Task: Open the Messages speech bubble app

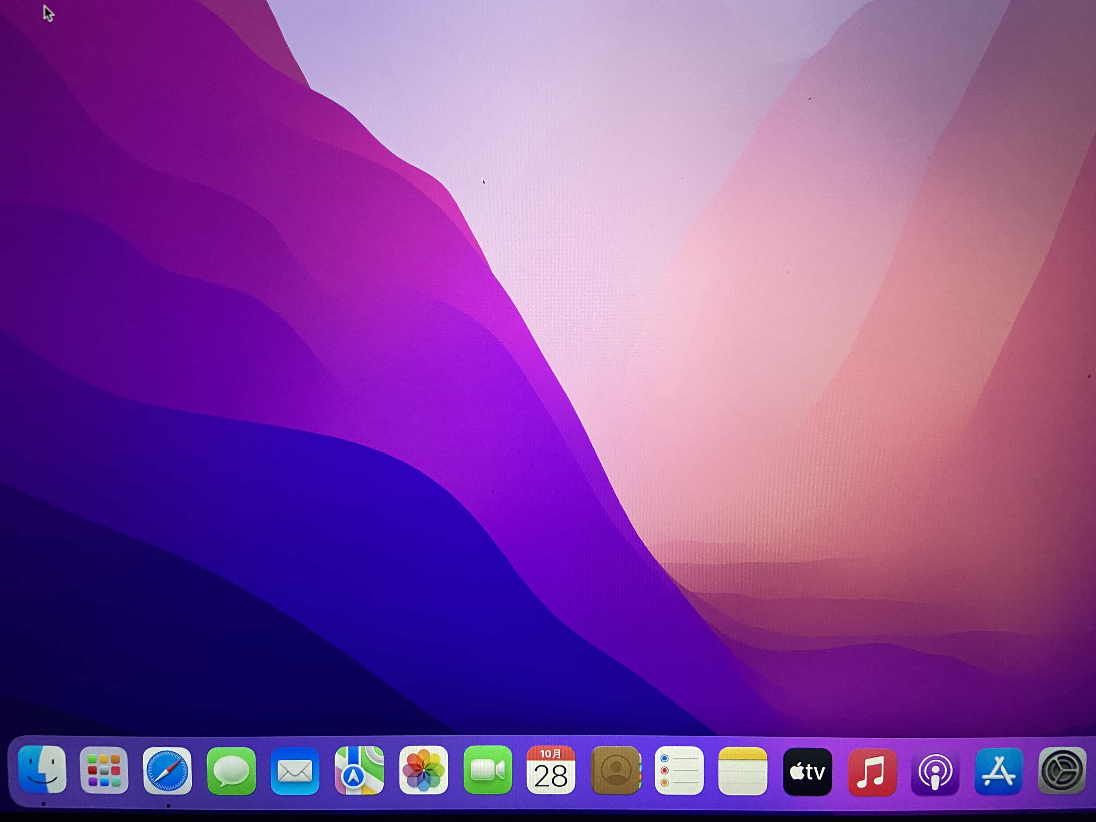Action: tap(231, 771)
